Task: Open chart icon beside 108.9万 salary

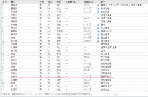Action: point(98,18)
